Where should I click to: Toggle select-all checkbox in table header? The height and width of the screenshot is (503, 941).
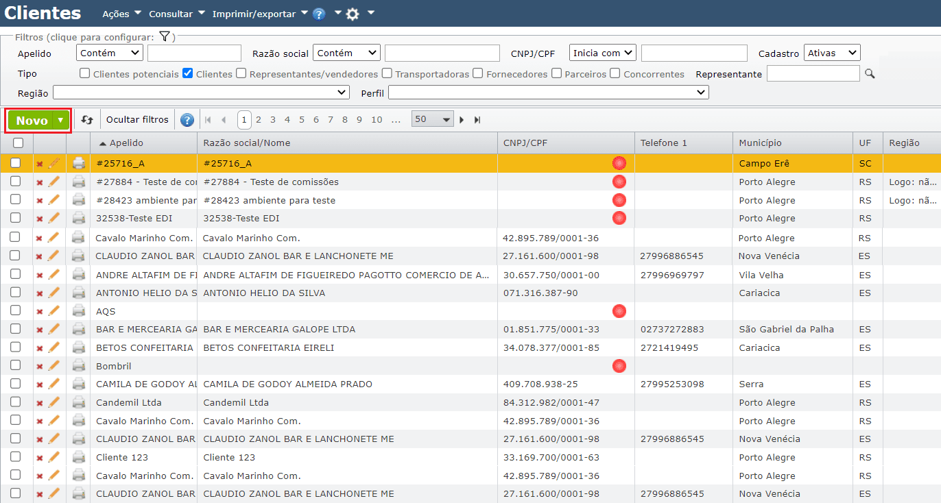(19, 143)
